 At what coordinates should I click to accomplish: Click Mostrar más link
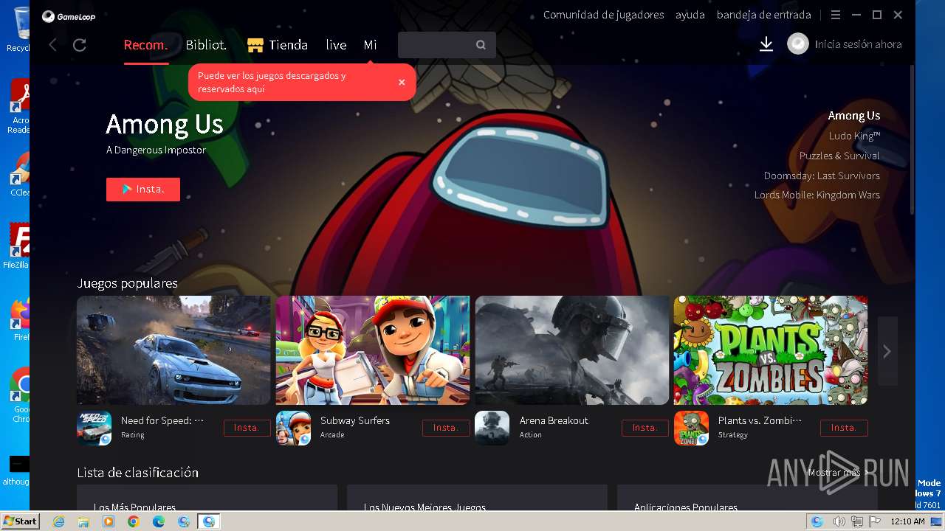[834, 473]
